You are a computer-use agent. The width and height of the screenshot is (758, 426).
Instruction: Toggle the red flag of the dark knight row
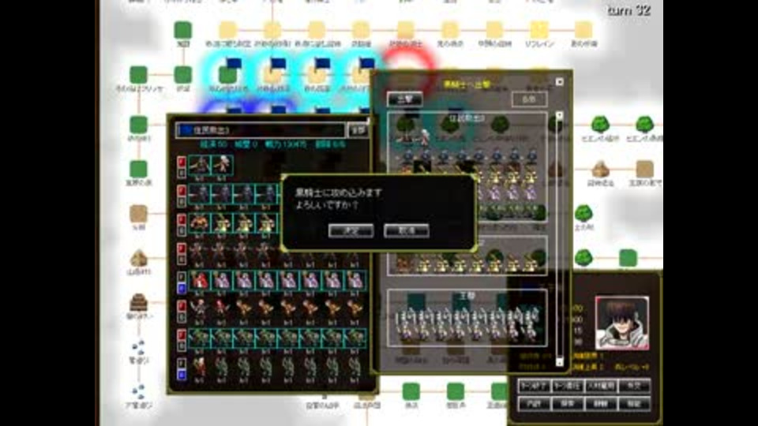coord(182,190)
